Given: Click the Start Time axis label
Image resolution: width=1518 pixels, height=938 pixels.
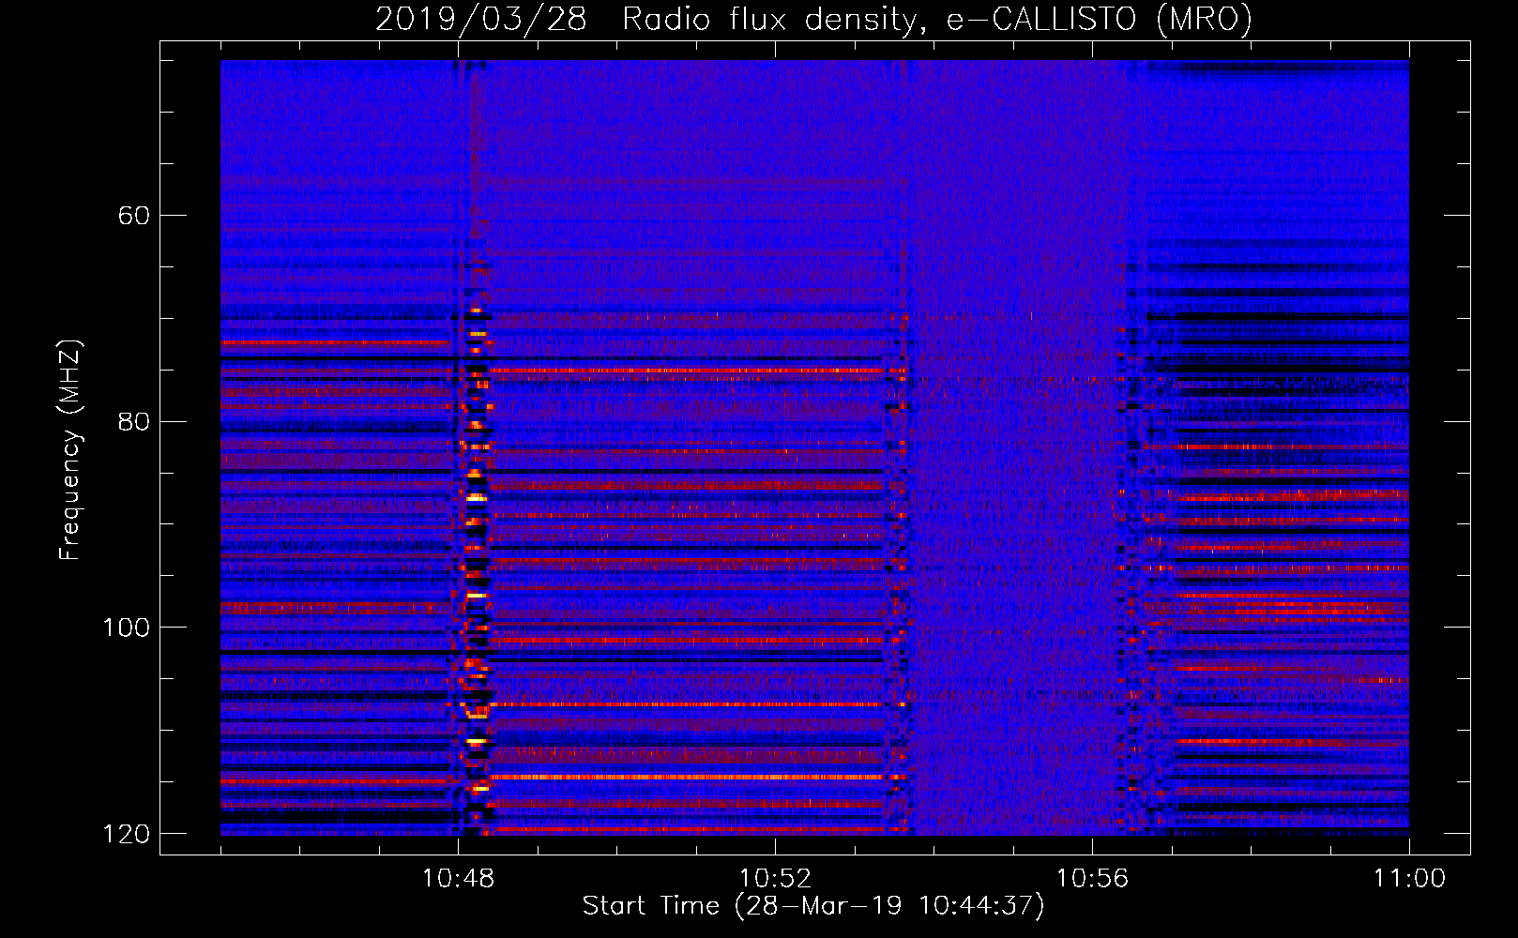Looking at the screenshot, I should tap(813, 906).
